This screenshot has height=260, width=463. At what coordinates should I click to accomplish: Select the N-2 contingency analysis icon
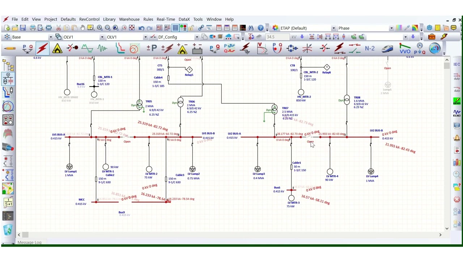[370, 48]
